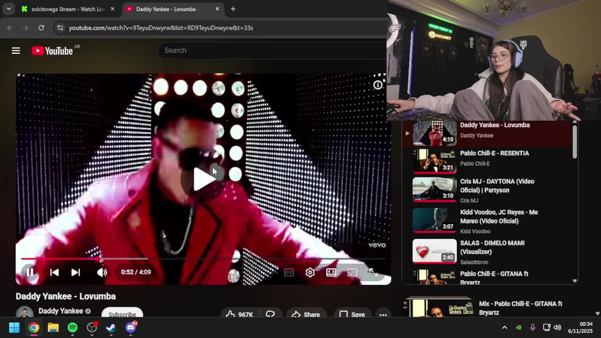Mute the video using the speaker icon
Viewport: 601px width, 338px height.
pos(102,272)
